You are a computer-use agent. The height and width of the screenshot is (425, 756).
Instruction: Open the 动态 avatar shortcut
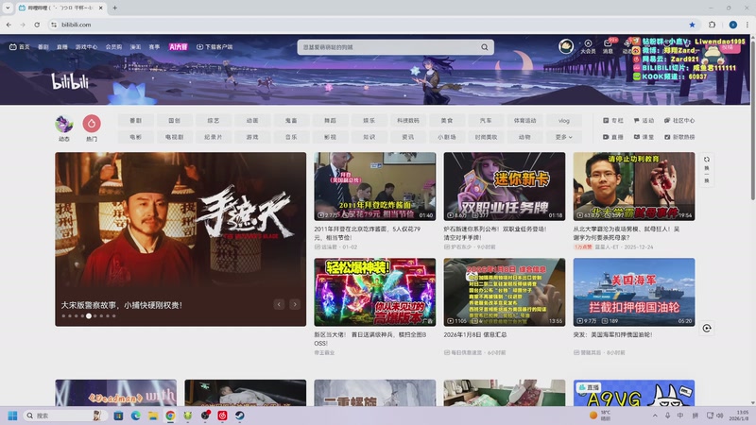pyautogui.click(x=64, y=124)
